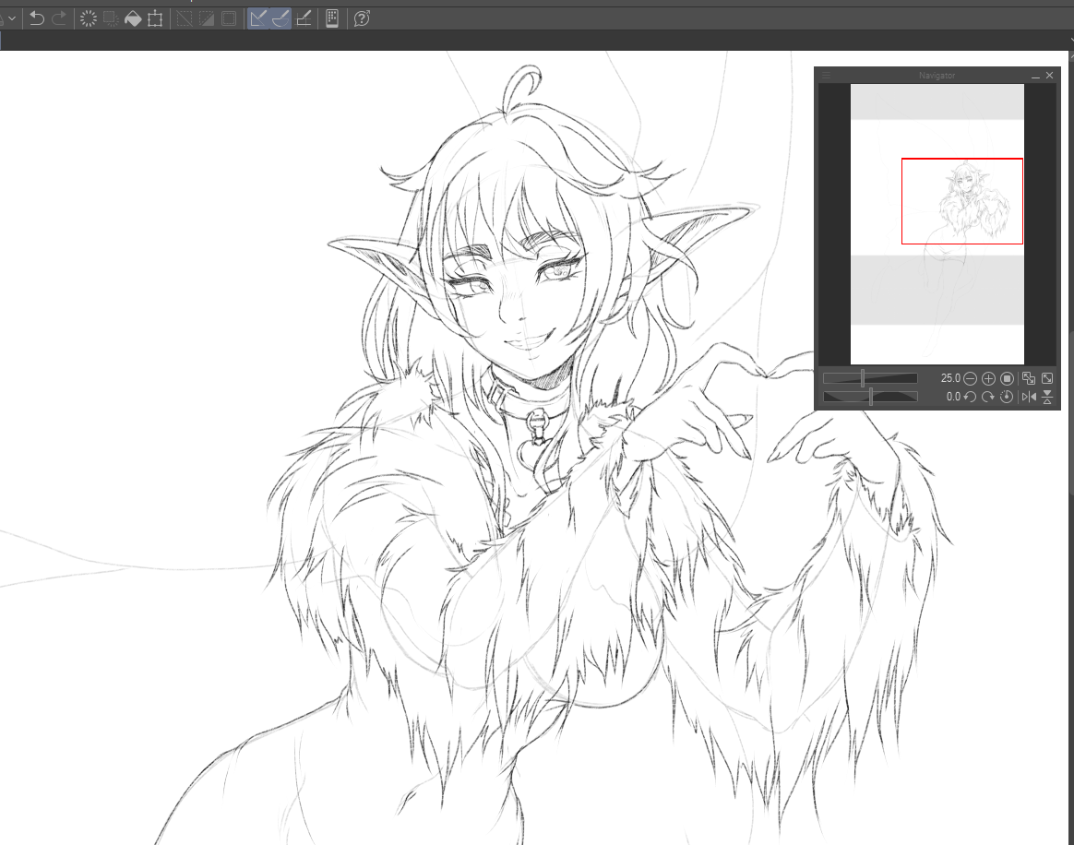
Task: Click the Fill paint bucket icon
Action: [133, 18]
